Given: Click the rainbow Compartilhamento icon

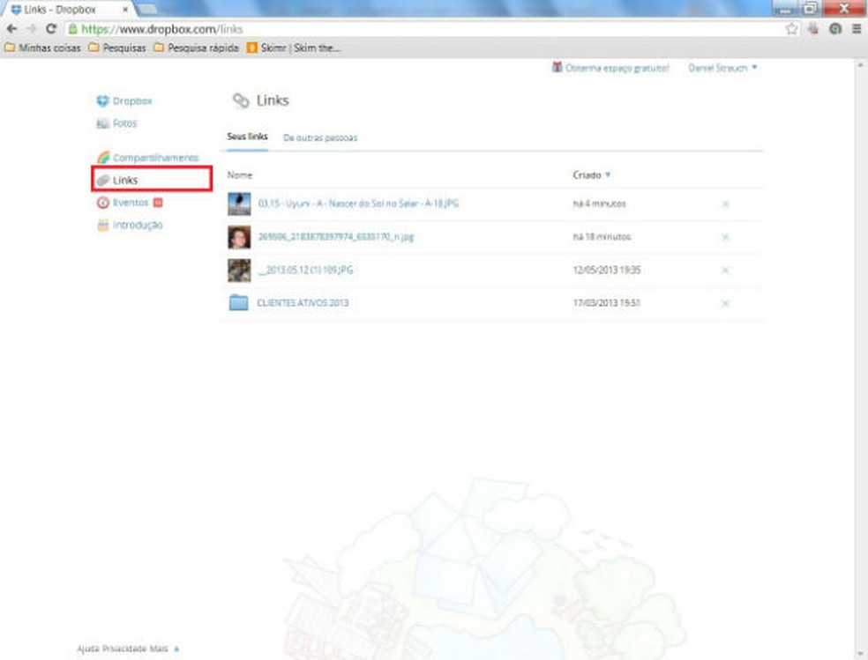Looking at the screenshot, I should pyautogui.click(x=103, y=158).
